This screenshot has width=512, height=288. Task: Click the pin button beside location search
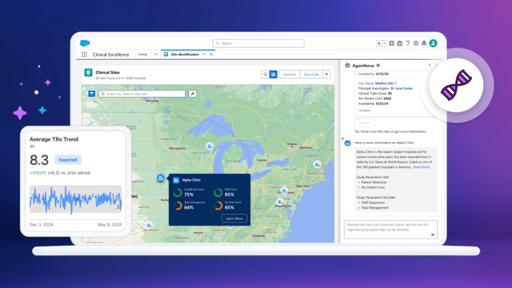(x=192, y=94)
